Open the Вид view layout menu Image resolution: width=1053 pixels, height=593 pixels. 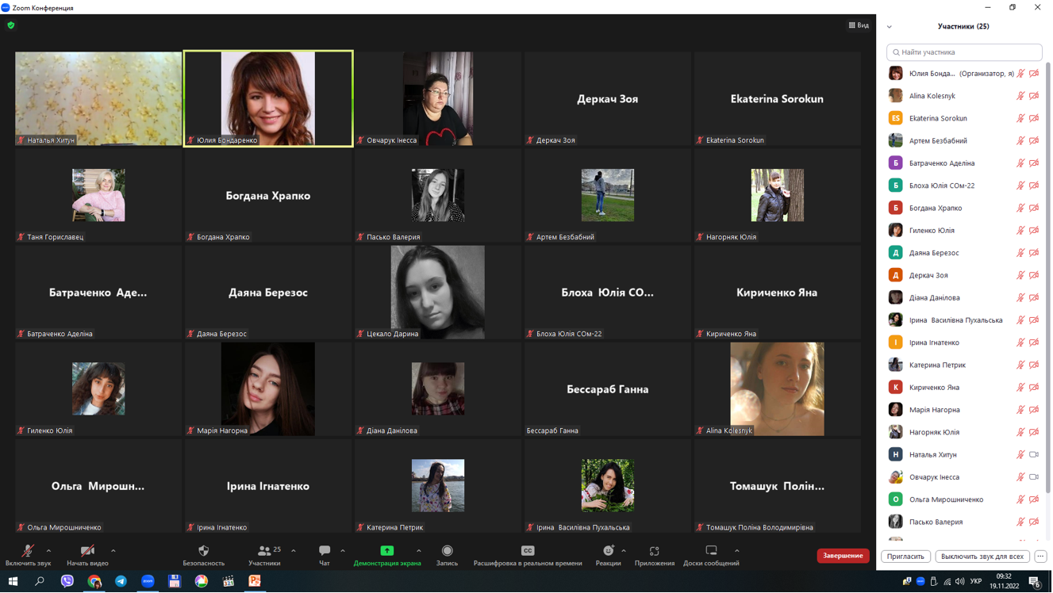[859, 25]
